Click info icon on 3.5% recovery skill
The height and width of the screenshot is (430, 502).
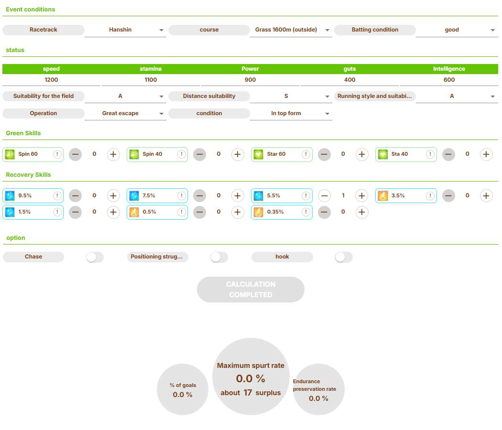click(430, 195)
